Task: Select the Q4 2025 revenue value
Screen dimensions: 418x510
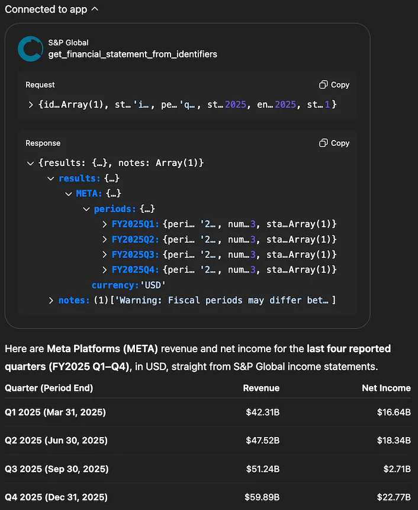Action: pos(263,497)
